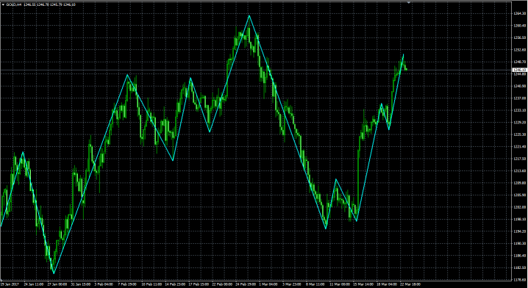Click the last ZigZag peak near 22 Mar
The width and height of the screenshot is (528, 288).
[404, 54]
